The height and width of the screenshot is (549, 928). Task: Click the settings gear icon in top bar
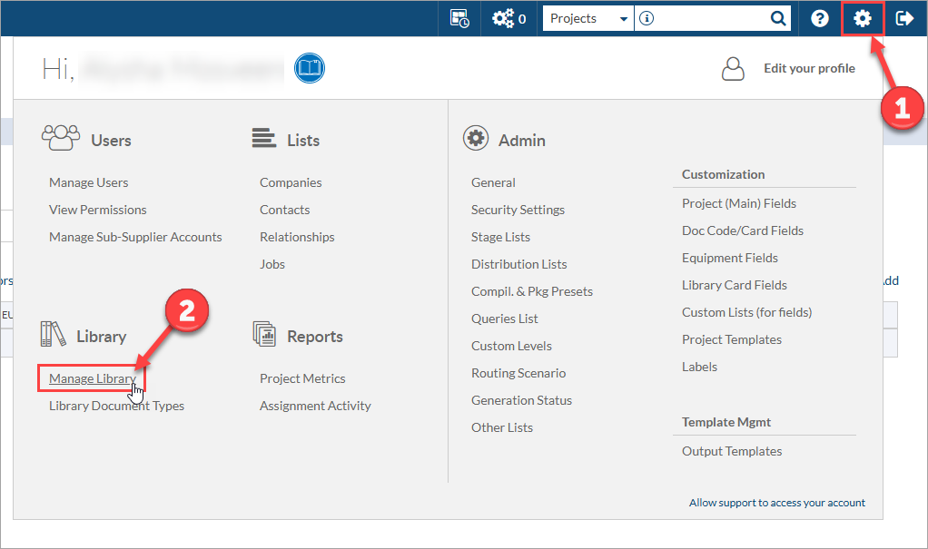tap(862, 18)
